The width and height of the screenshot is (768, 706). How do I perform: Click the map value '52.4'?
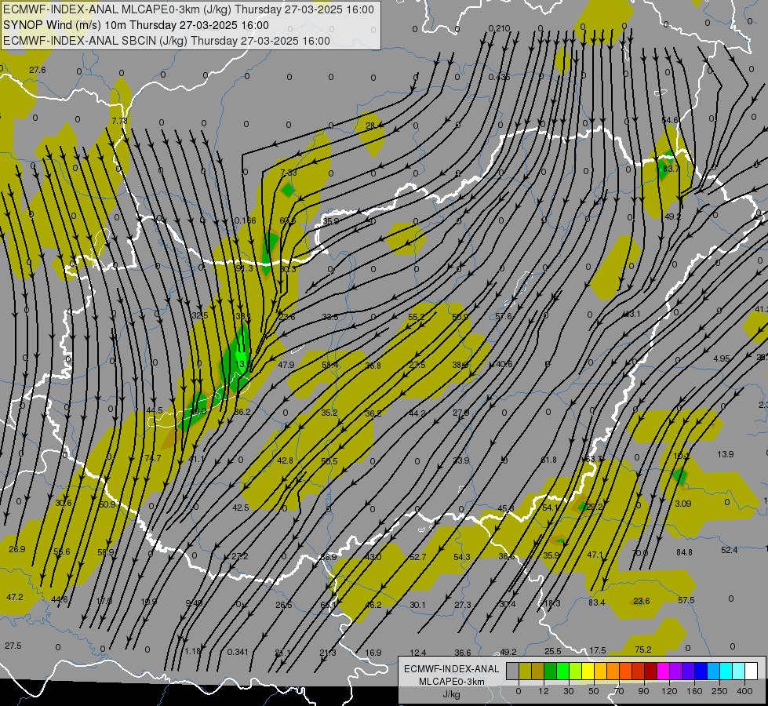[x=730, y=550]
